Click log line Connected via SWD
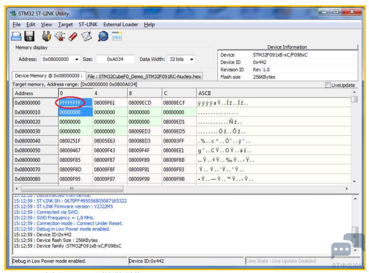 click(46, 212)
